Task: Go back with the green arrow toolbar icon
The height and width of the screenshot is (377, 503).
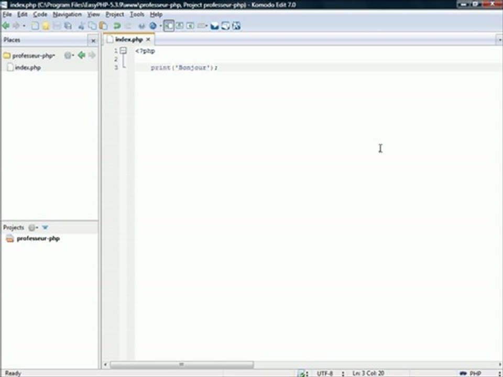Action: click(x=6, y=26)
